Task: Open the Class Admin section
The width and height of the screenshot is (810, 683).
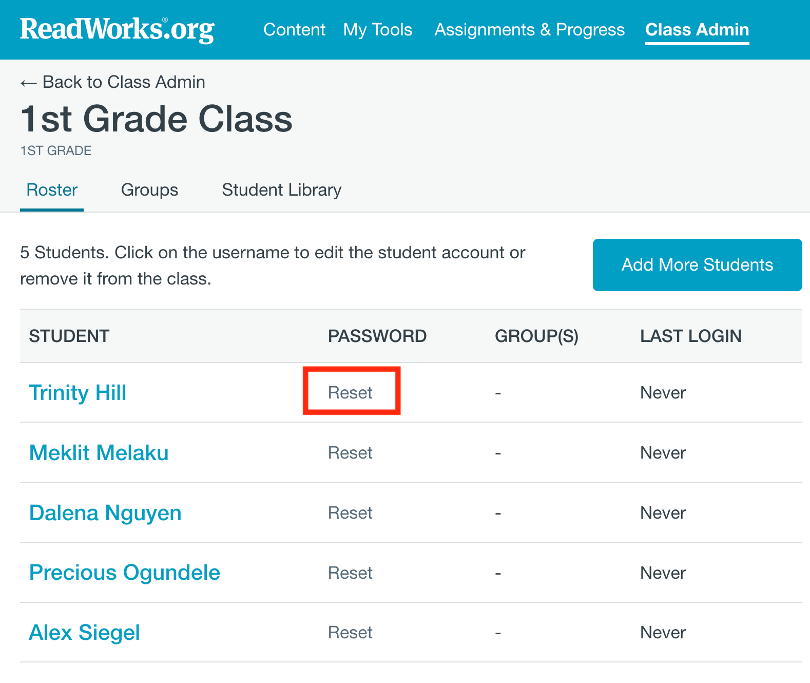Action: point(697,30)
